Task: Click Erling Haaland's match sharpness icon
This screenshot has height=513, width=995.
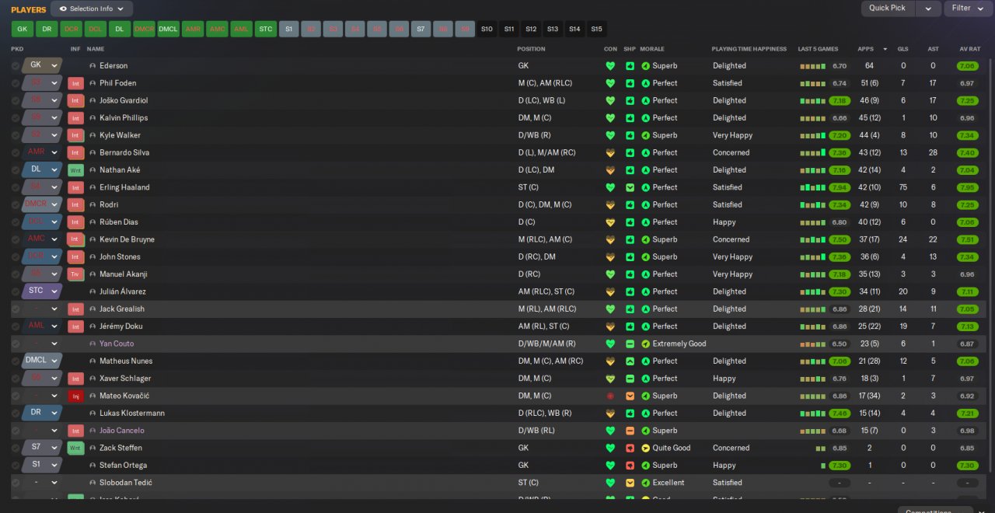Action: (630, 187)
